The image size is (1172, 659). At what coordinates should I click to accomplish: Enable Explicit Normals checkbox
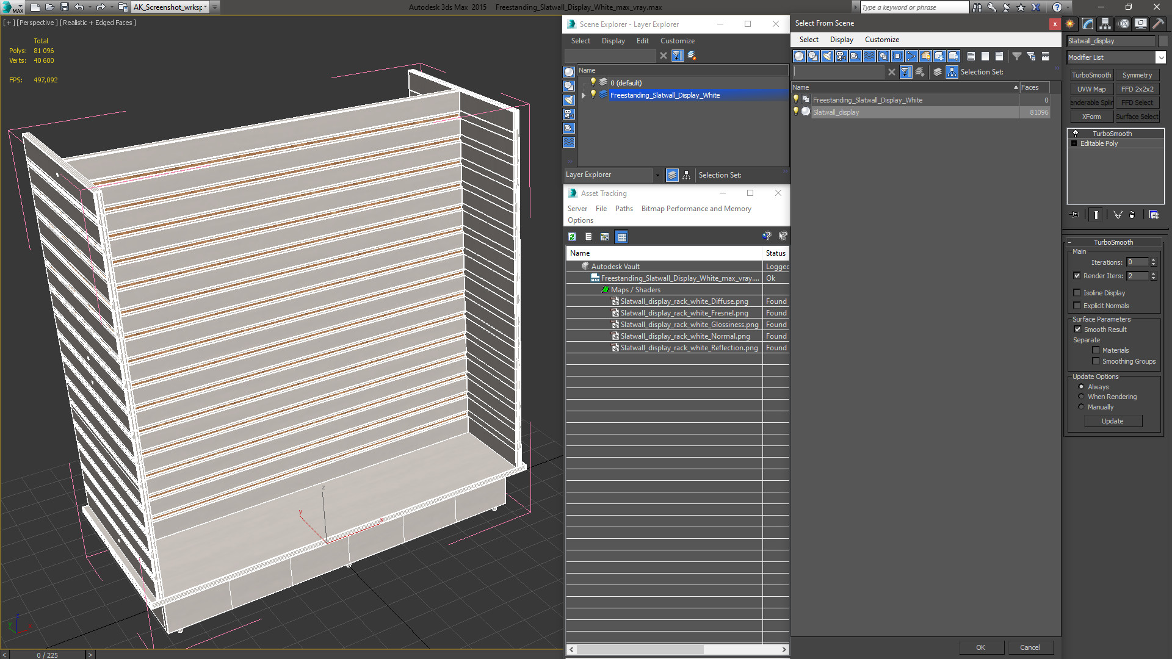click(1077, 306)
